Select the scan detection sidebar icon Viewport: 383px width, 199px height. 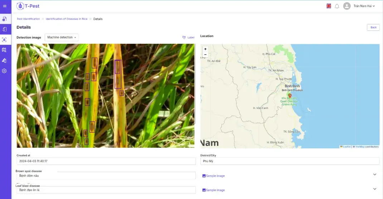pyautogui.click(x=4, y=40)
